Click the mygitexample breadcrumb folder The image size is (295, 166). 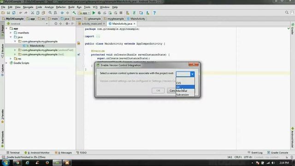pyautogui.click(x=114, y=18)
